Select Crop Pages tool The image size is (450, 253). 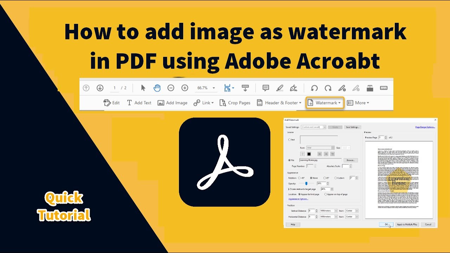pos(235,103)
